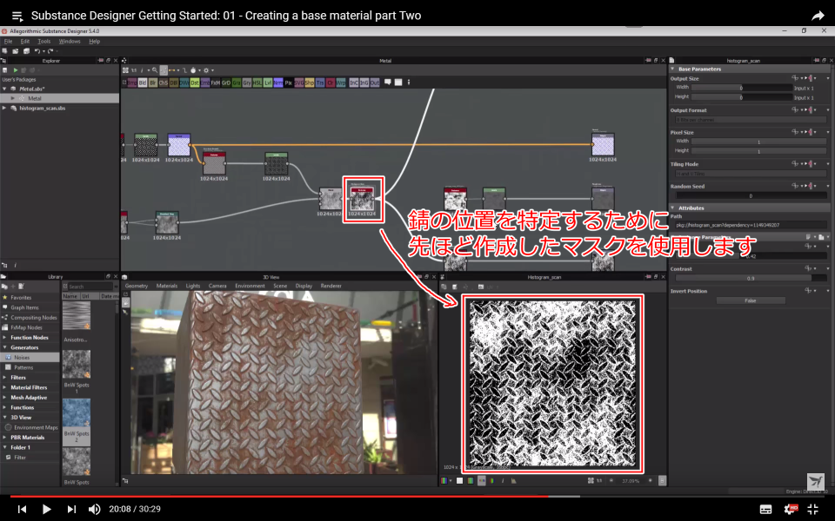Expand the Metal graph item

13,98
